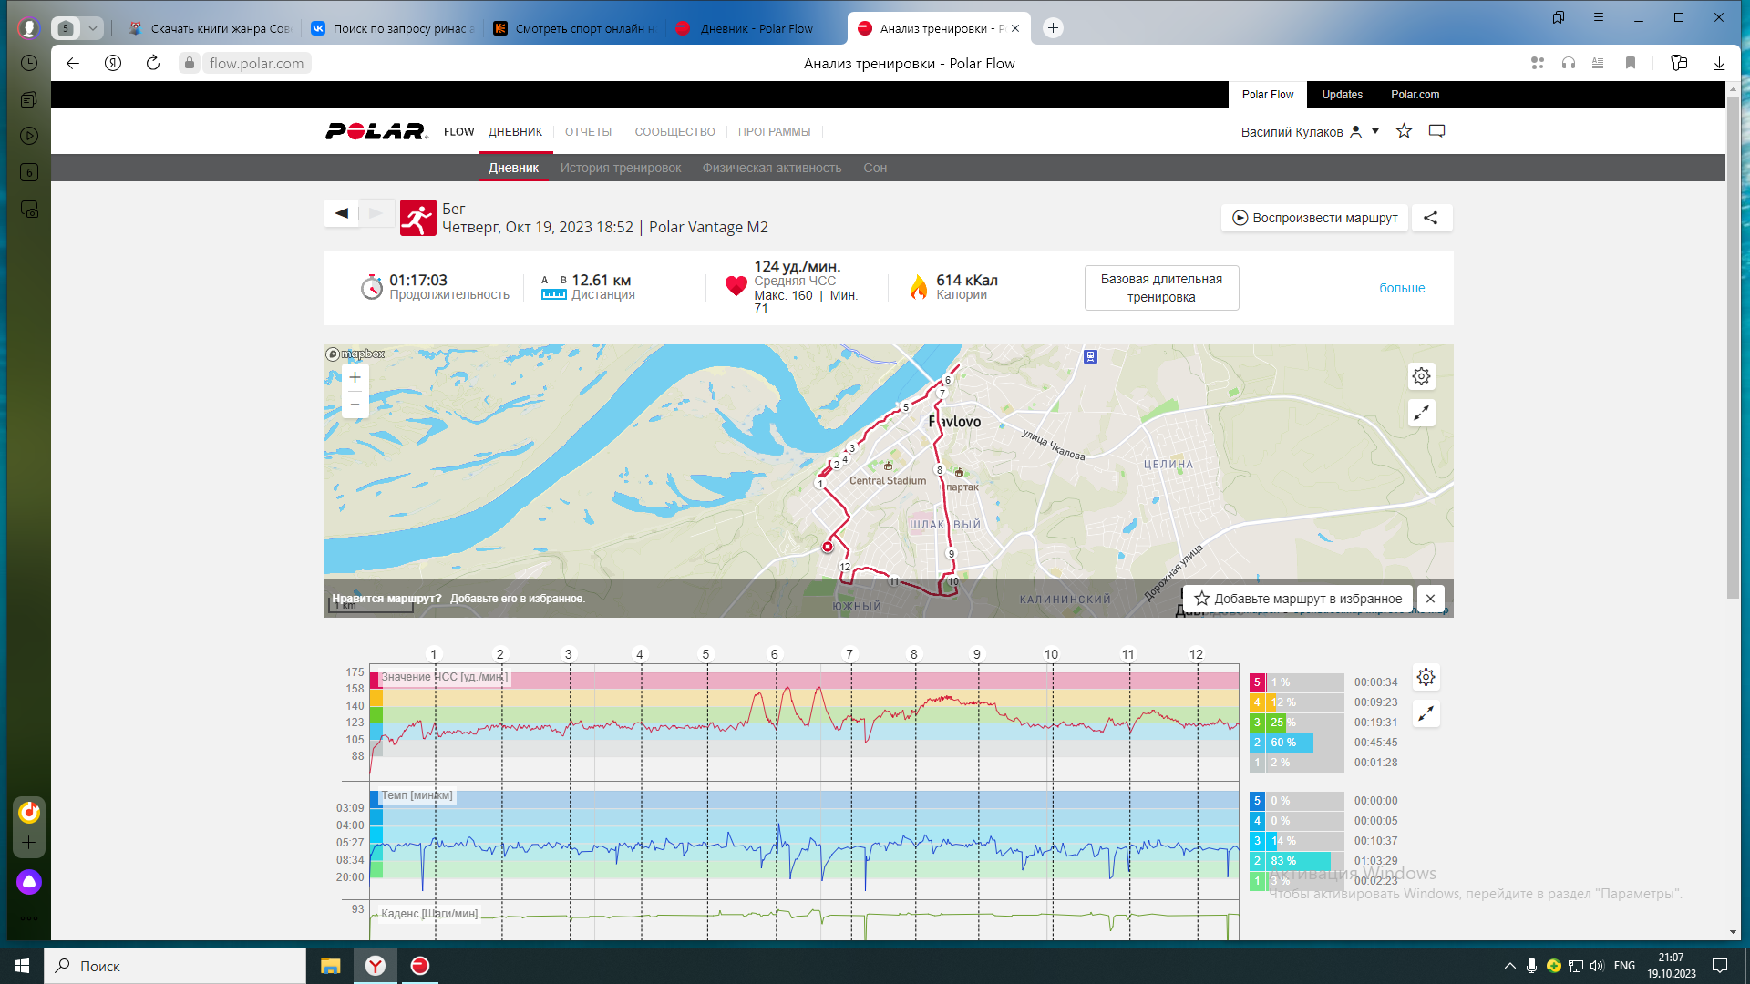Reload the browser page

(x=153, y=63)
